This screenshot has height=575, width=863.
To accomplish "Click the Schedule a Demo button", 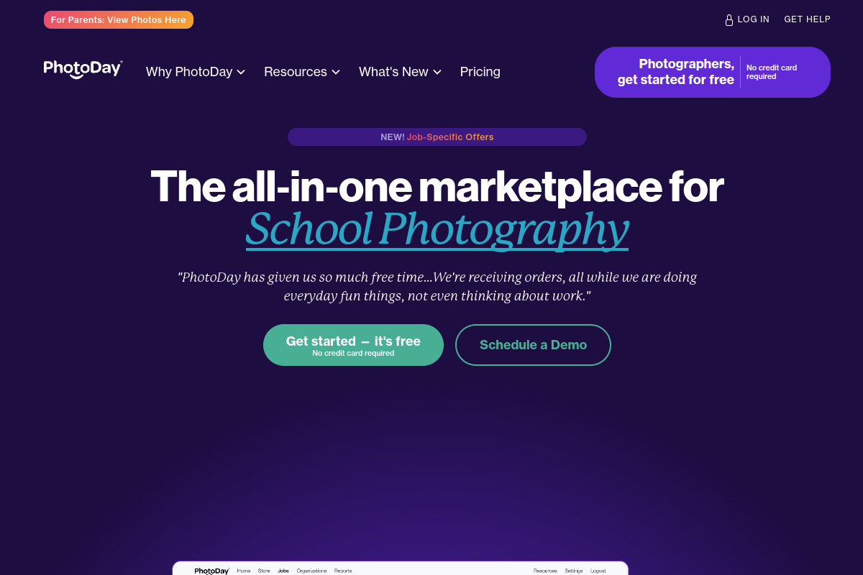I will pyautogui.click(x=533, y=345).
